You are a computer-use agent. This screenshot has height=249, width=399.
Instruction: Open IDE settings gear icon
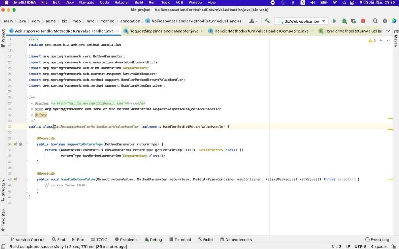click(385, 21)
